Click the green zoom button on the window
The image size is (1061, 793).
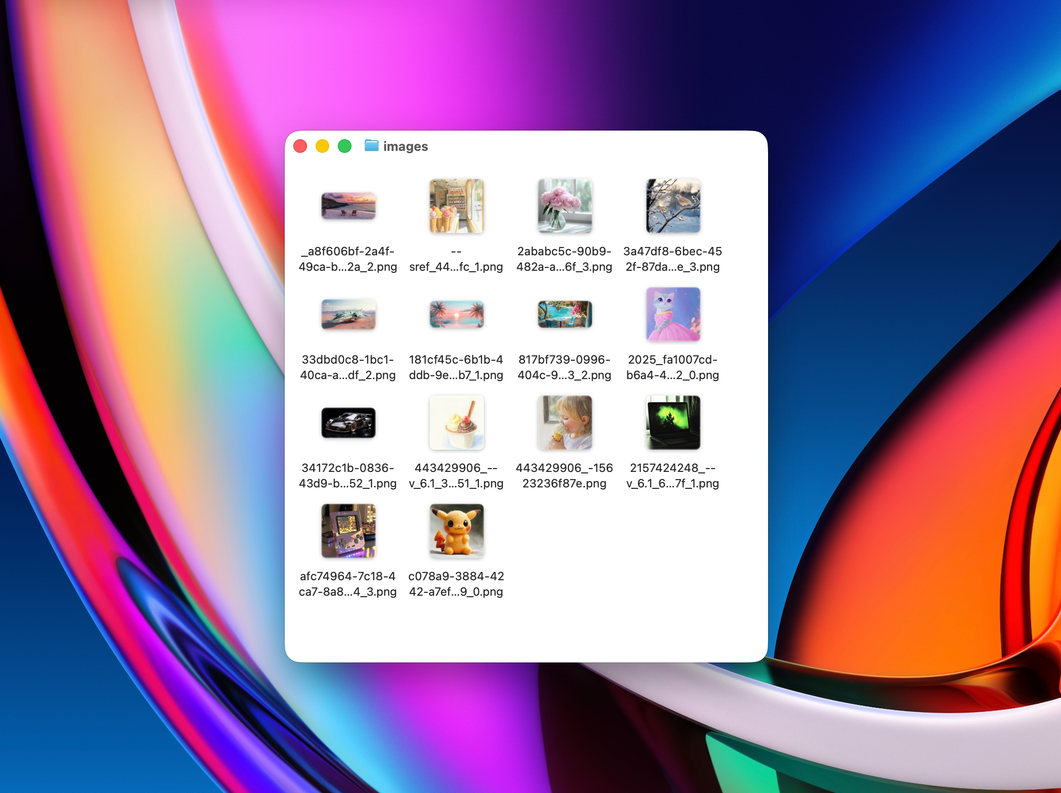tap(344, 145)
